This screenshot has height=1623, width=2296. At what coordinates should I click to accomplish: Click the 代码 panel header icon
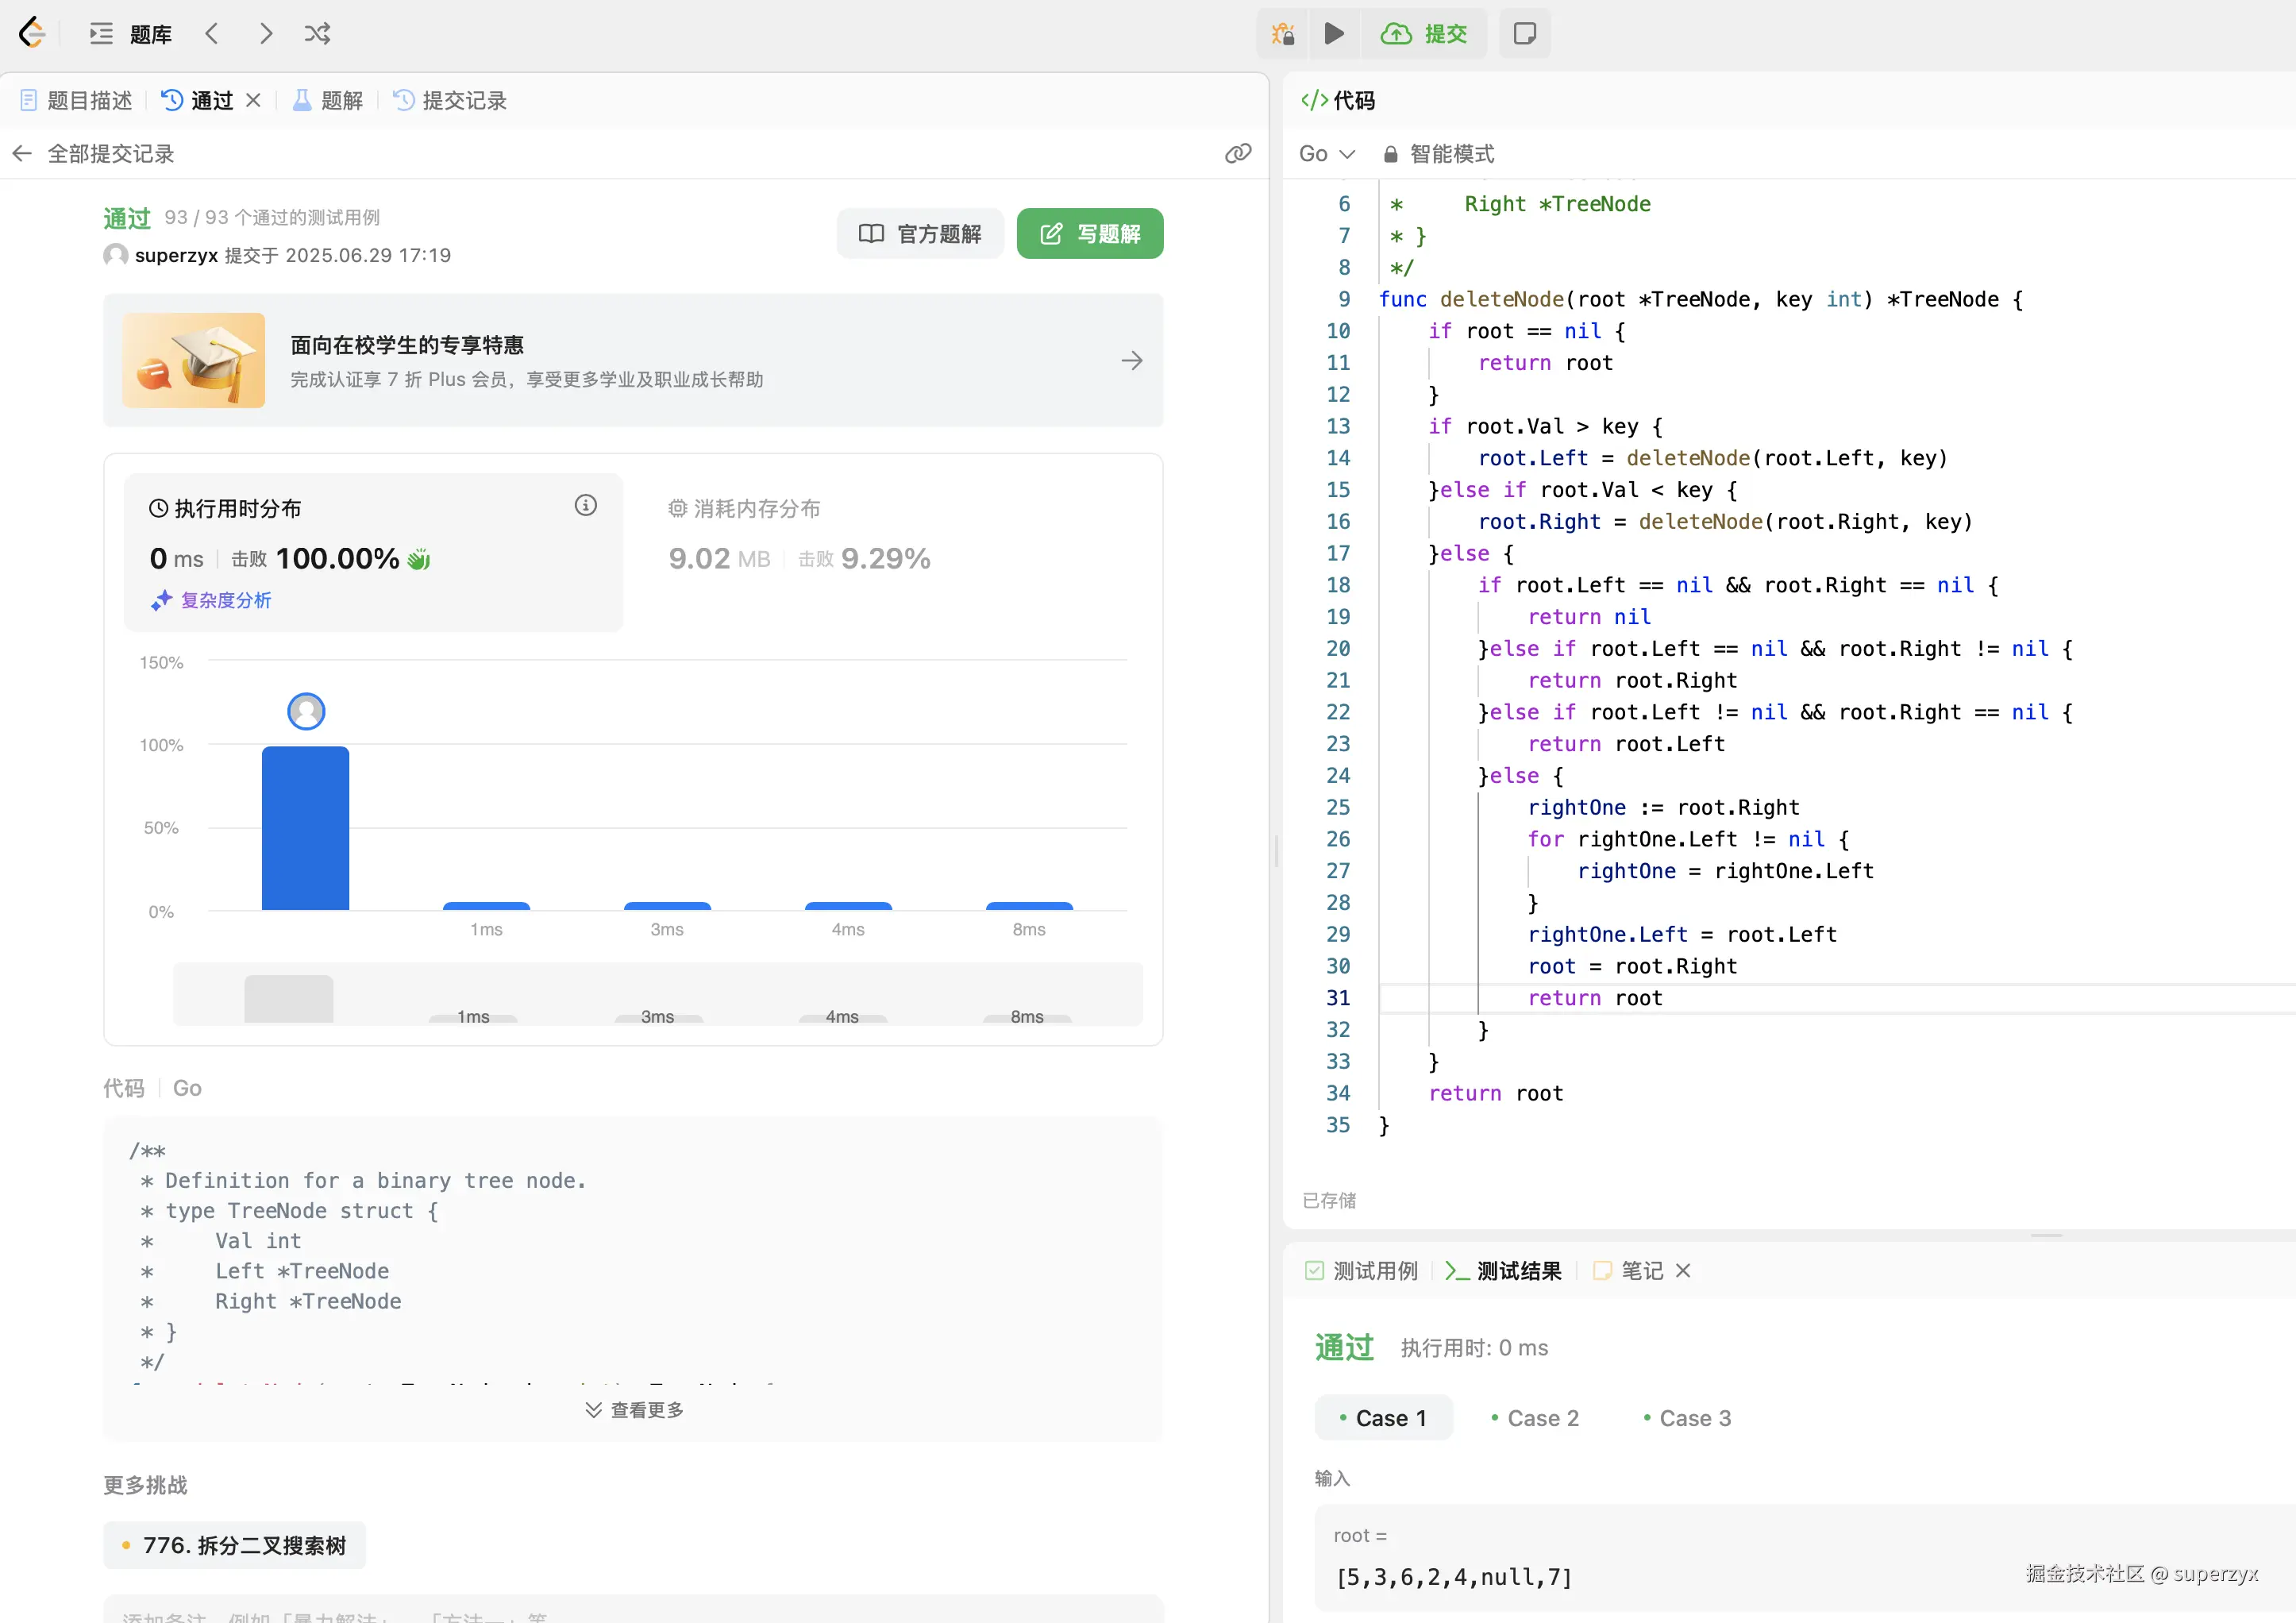pyautogui.click(x=1314, y=100)
